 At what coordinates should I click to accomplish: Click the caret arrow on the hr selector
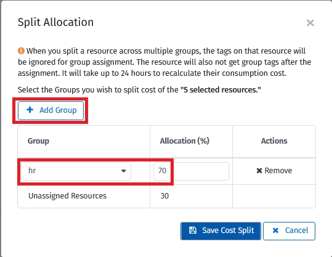(124, 171)
